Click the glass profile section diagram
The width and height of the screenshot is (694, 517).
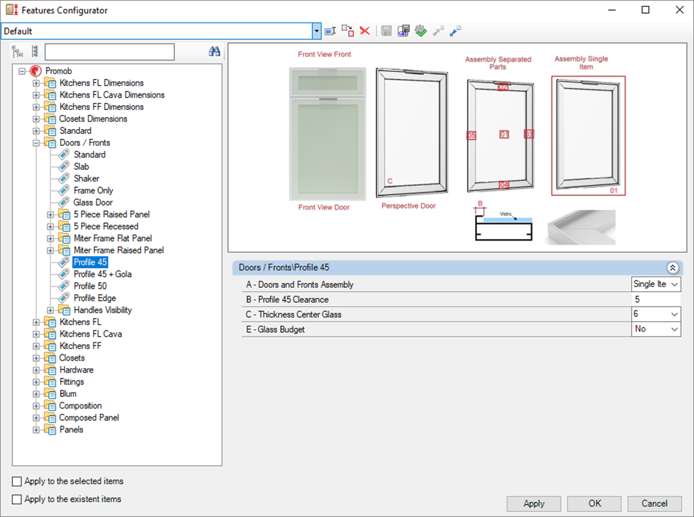click(x=503, y=222)
